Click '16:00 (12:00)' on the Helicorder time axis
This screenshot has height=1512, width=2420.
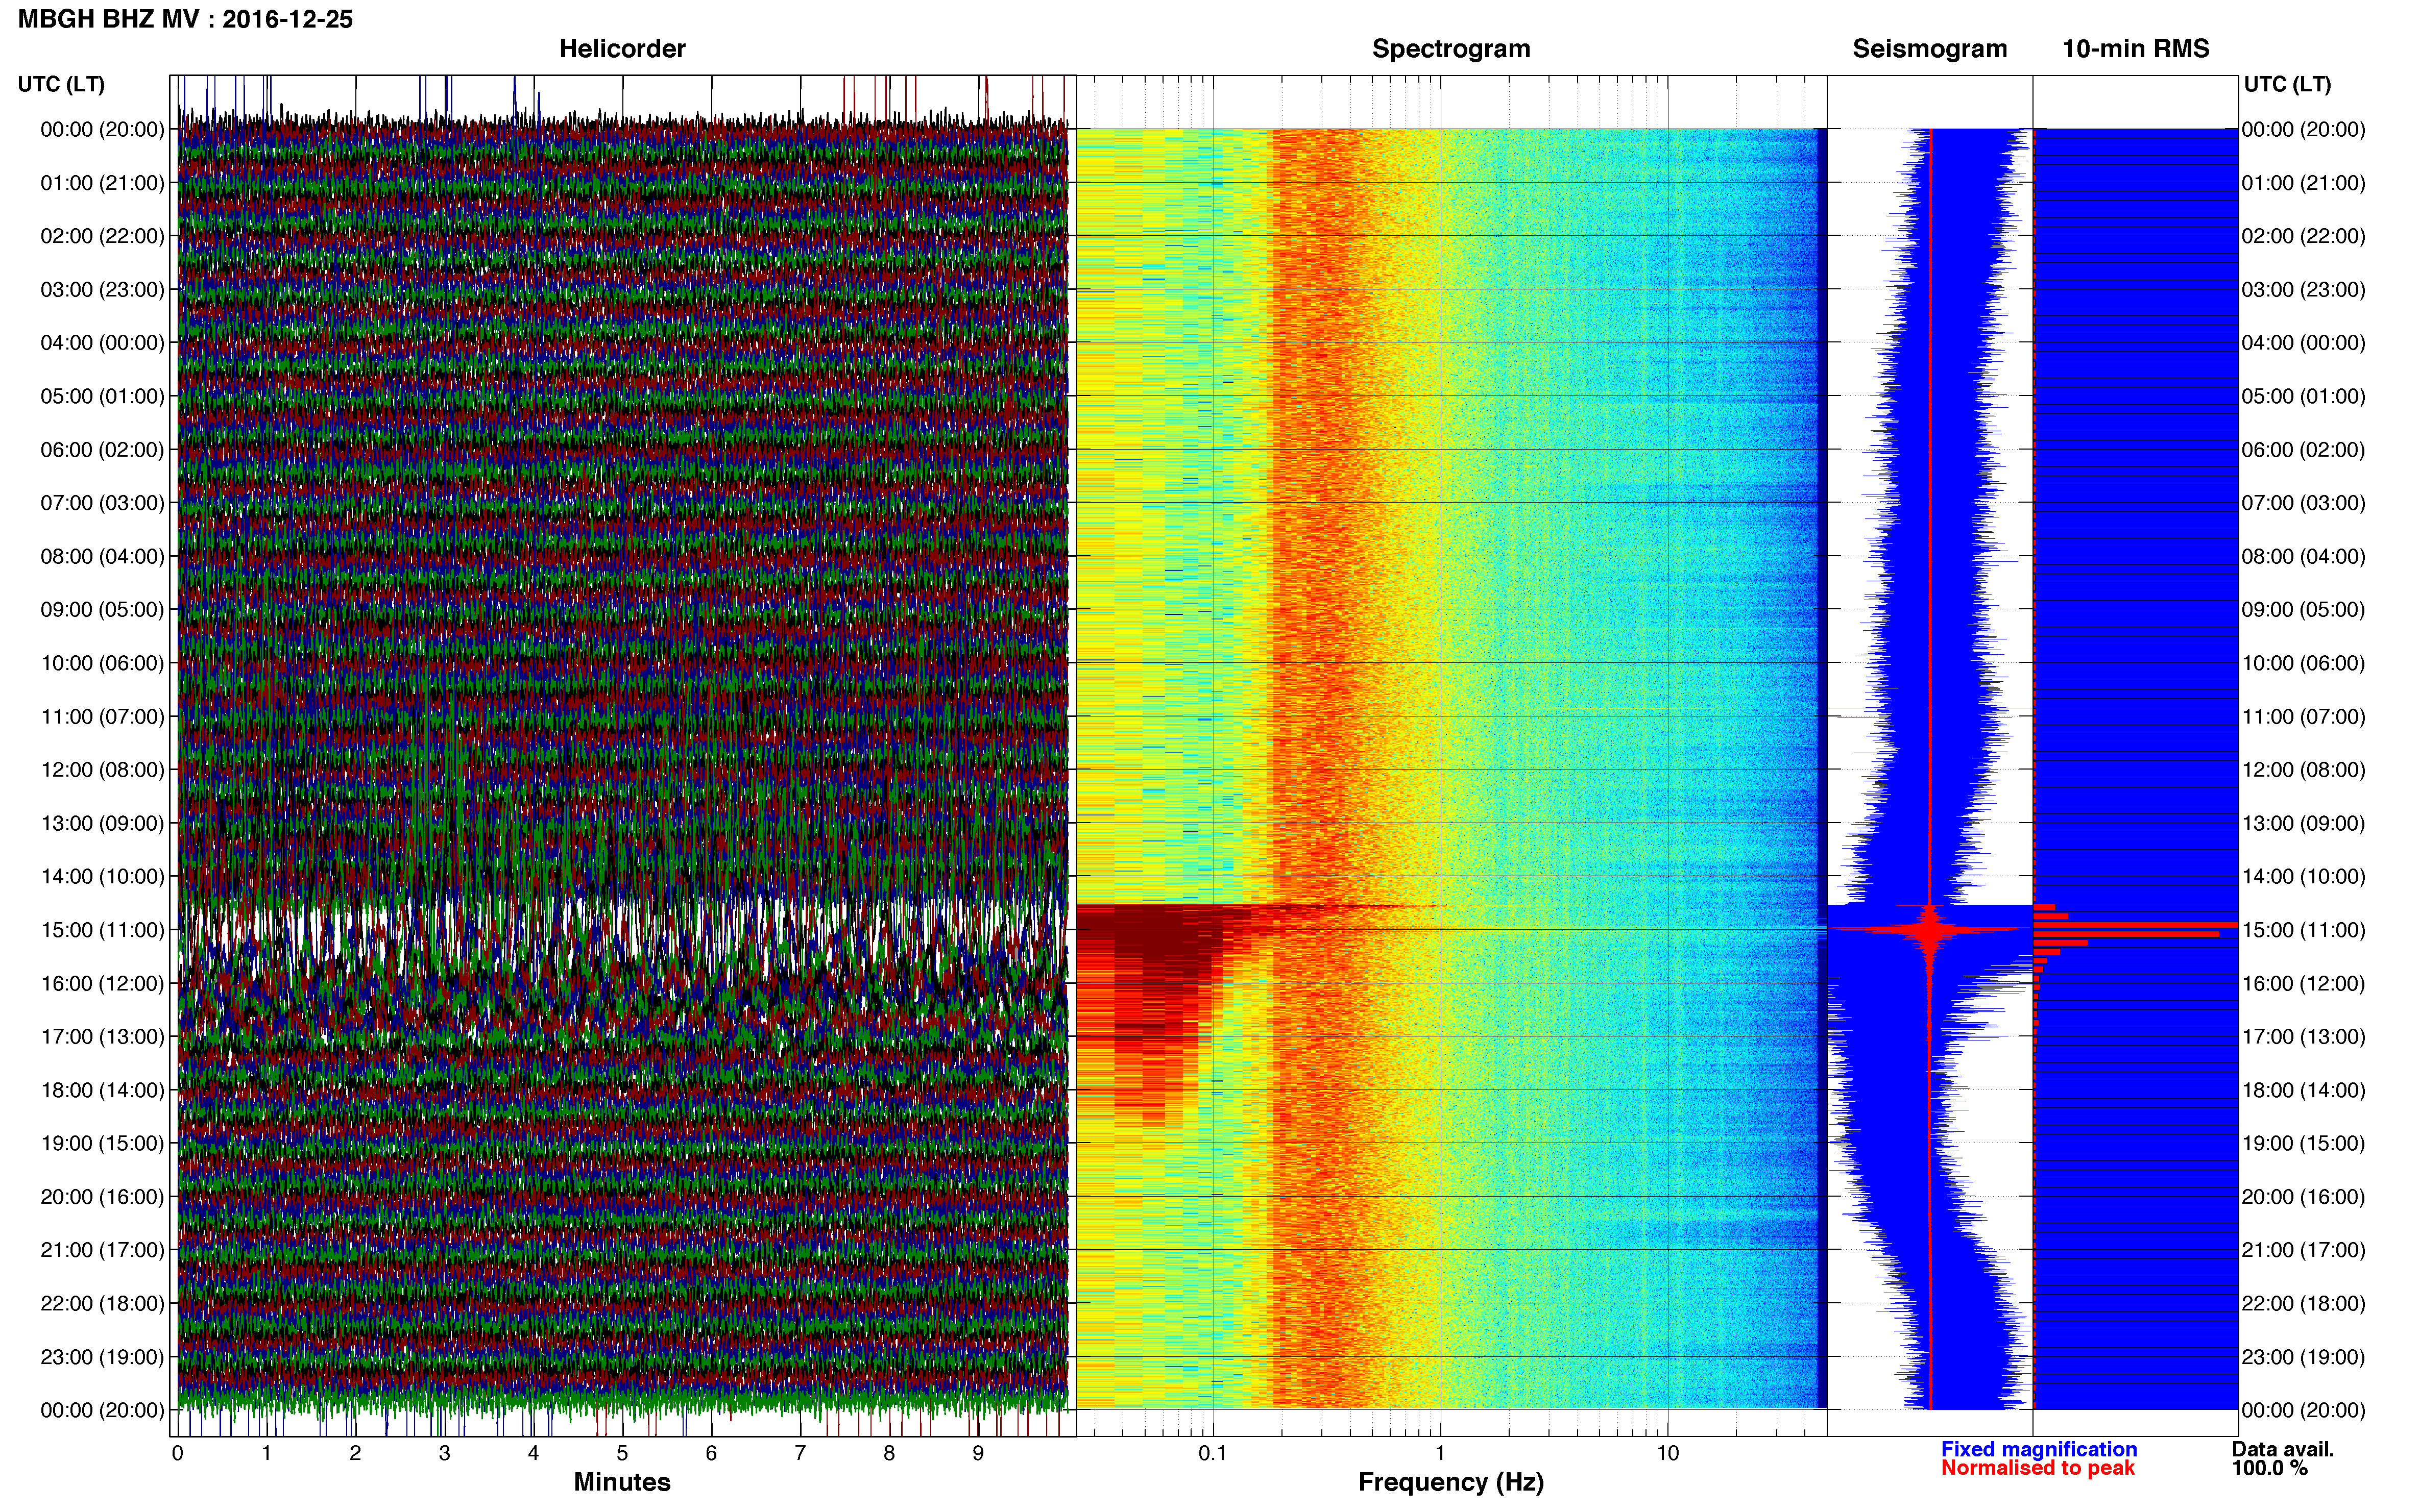click(x=102, y=984)
